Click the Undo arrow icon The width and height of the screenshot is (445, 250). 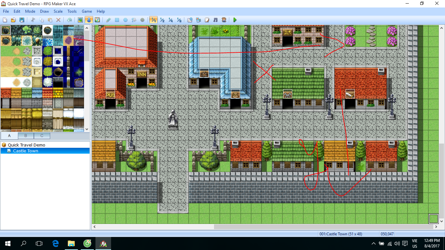(x=69, y=20)
